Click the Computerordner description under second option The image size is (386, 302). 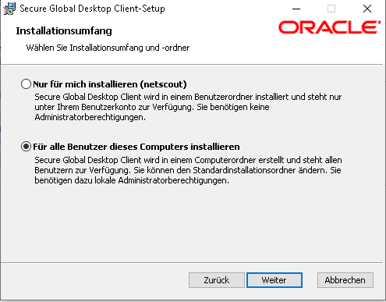click(x=188, y=170)
